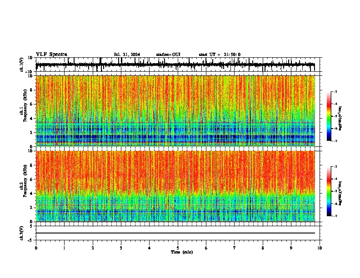Click the ch.2 colorbar '-3' label
Image resolution: width=360 pixels, height=278 pixels.
(x=335, y=167)
